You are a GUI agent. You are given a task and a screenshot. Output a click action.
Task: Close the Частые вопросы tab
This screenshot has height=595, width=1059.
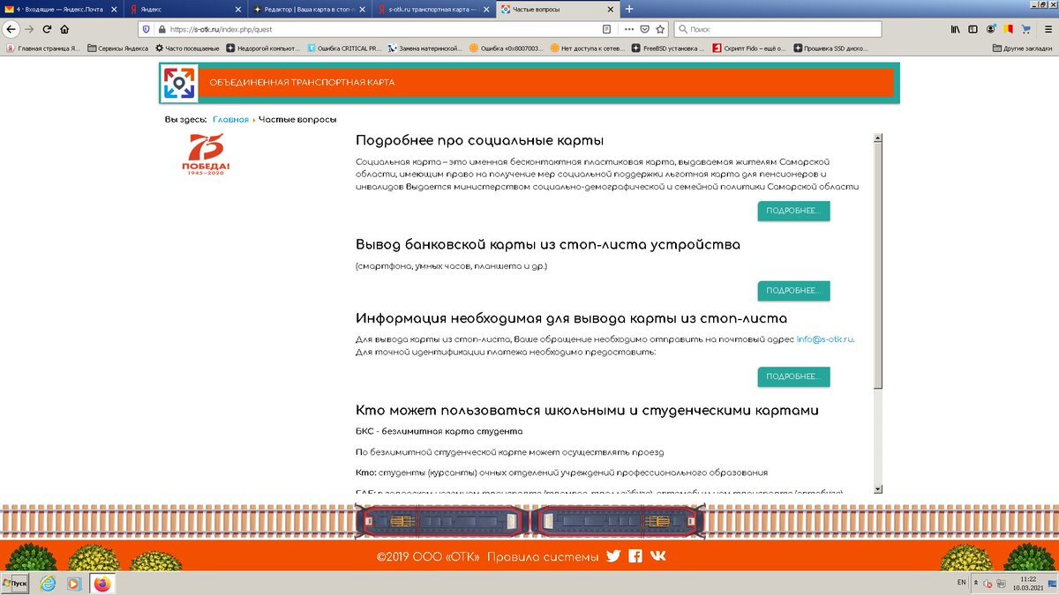click(610, 9)
